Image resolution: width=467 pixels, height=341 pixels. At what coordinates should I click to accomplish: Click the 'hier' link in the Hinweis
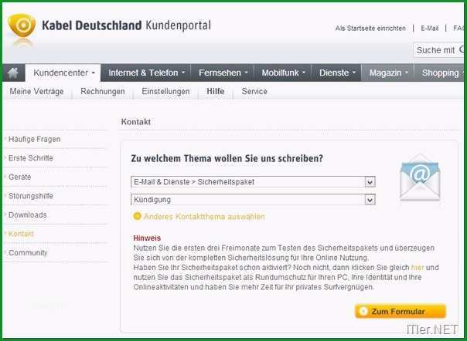[418, 268]
